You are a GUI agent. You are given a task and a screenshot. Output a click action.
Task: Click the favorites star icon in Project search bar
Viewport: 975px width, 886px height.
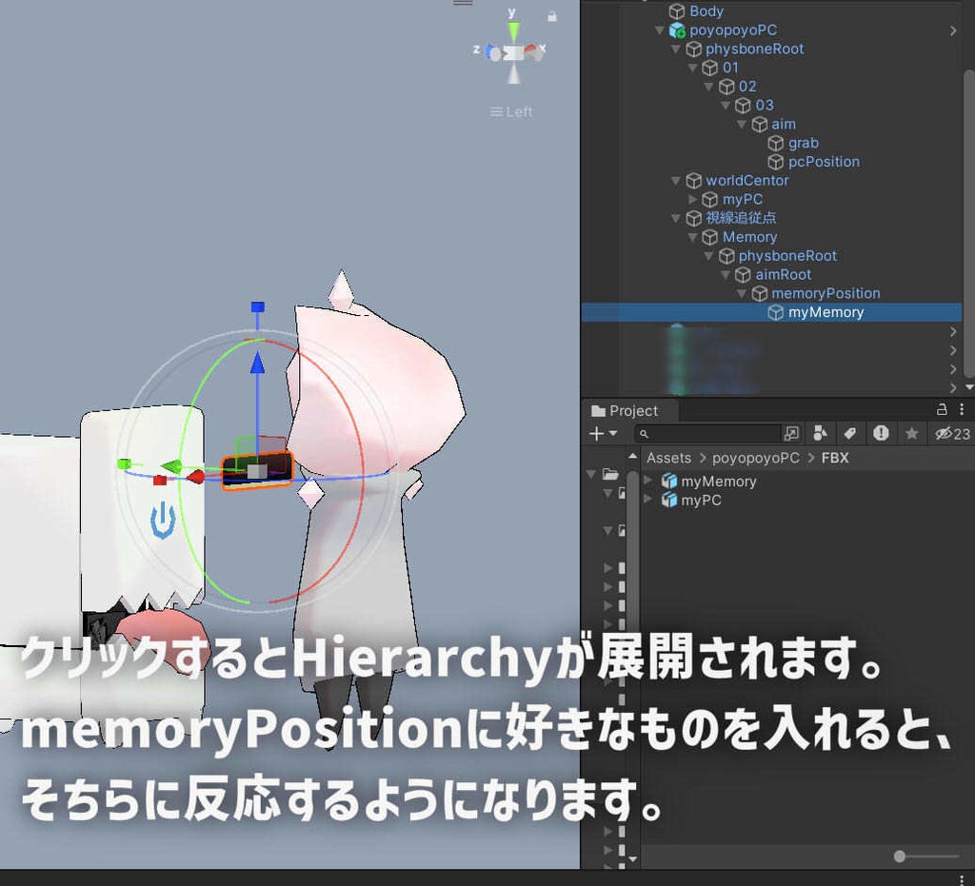click(910, 434)
